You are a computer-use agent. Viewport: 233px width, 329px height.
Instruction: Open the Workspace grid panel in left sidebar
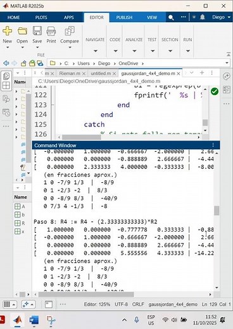(x=6, y=85)
